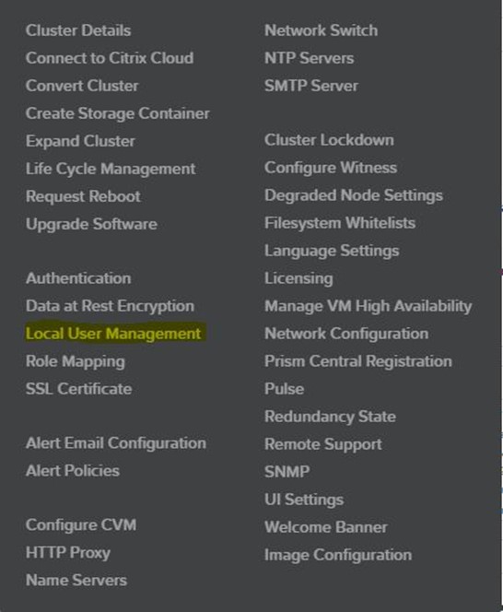The image size is (503, 612).
Task: Open Cluster Lockdown settings
Action: pos(329,140)
